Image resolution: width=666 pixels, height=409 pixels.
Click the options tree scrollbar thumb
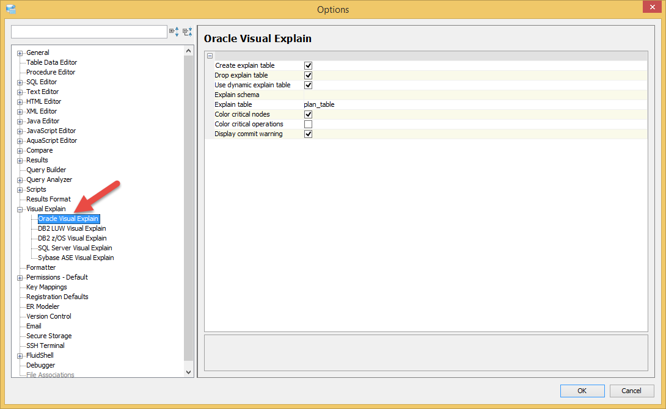(x=189, y=208)
